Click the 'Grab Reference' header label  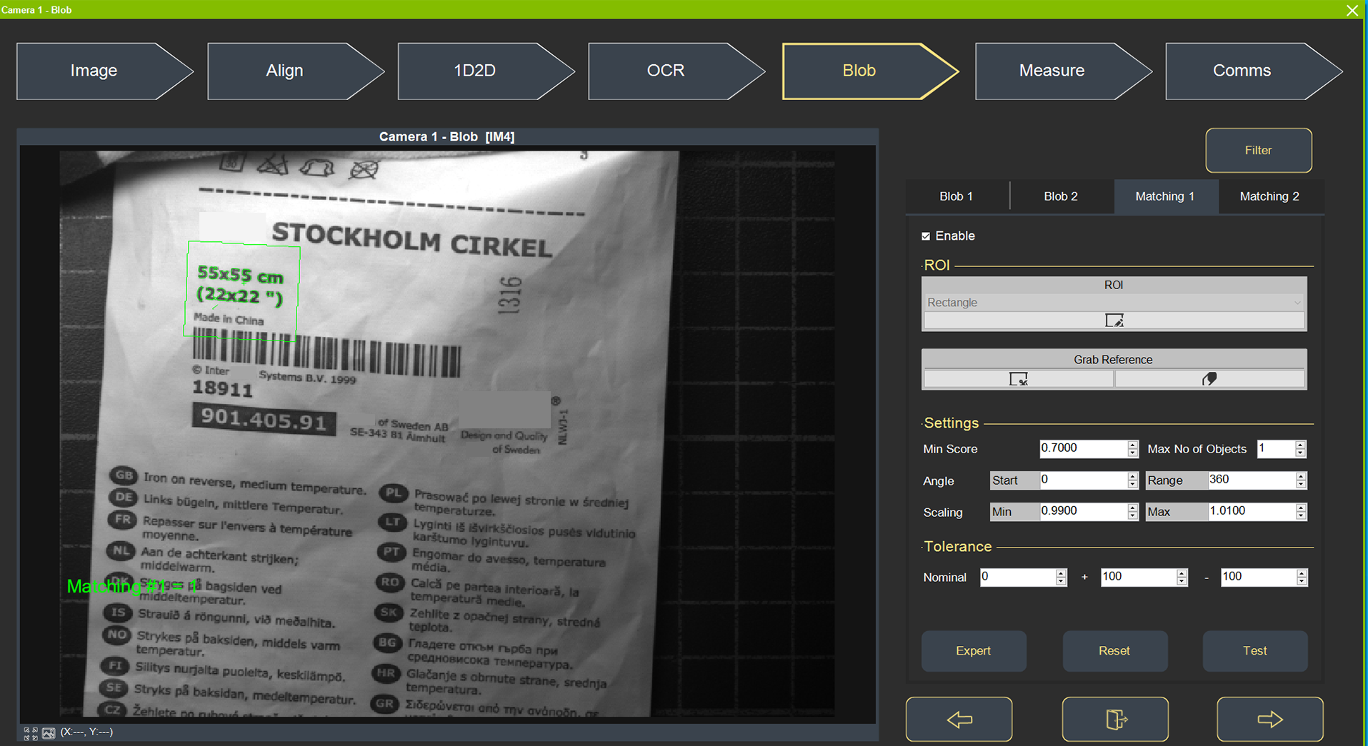1113,360
